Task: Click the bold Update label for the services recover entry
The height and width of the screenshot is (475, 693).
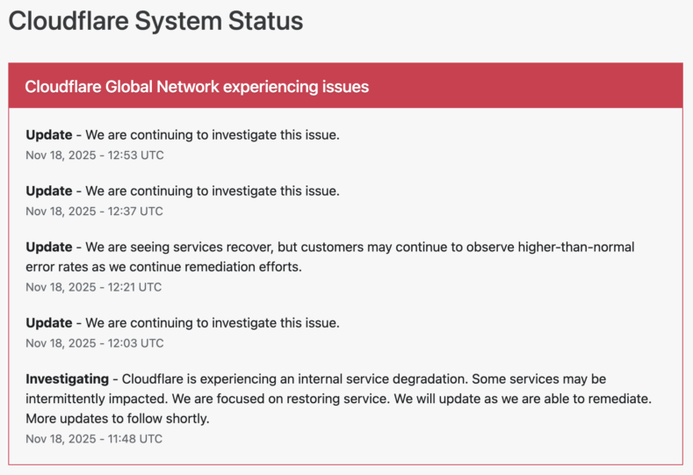Action: 49,247
